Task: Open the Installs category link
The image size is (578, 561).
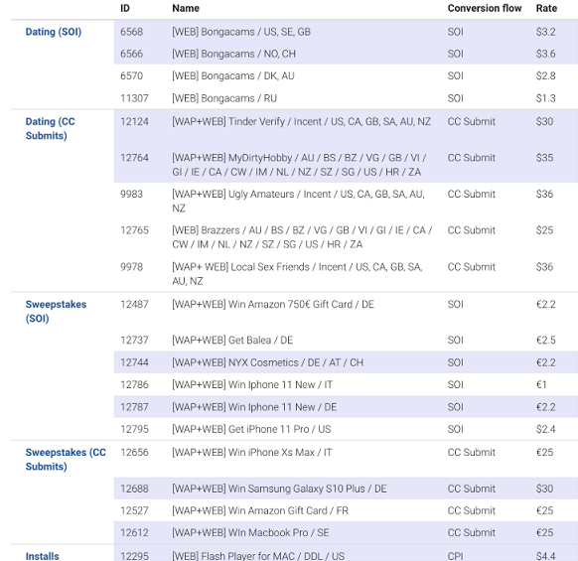Action: pyautogui.click(x=42, y=556)
